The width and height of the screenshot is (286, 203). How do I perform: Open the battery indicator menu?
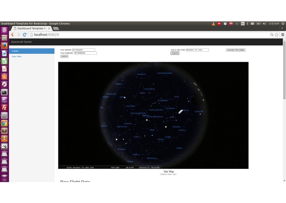tap(258, 24)
